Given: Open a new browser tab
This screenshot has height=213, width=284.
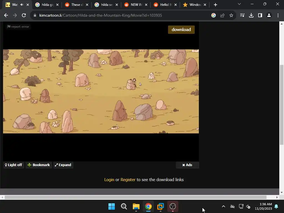Looking at the screenshot, I should [215, 5].
